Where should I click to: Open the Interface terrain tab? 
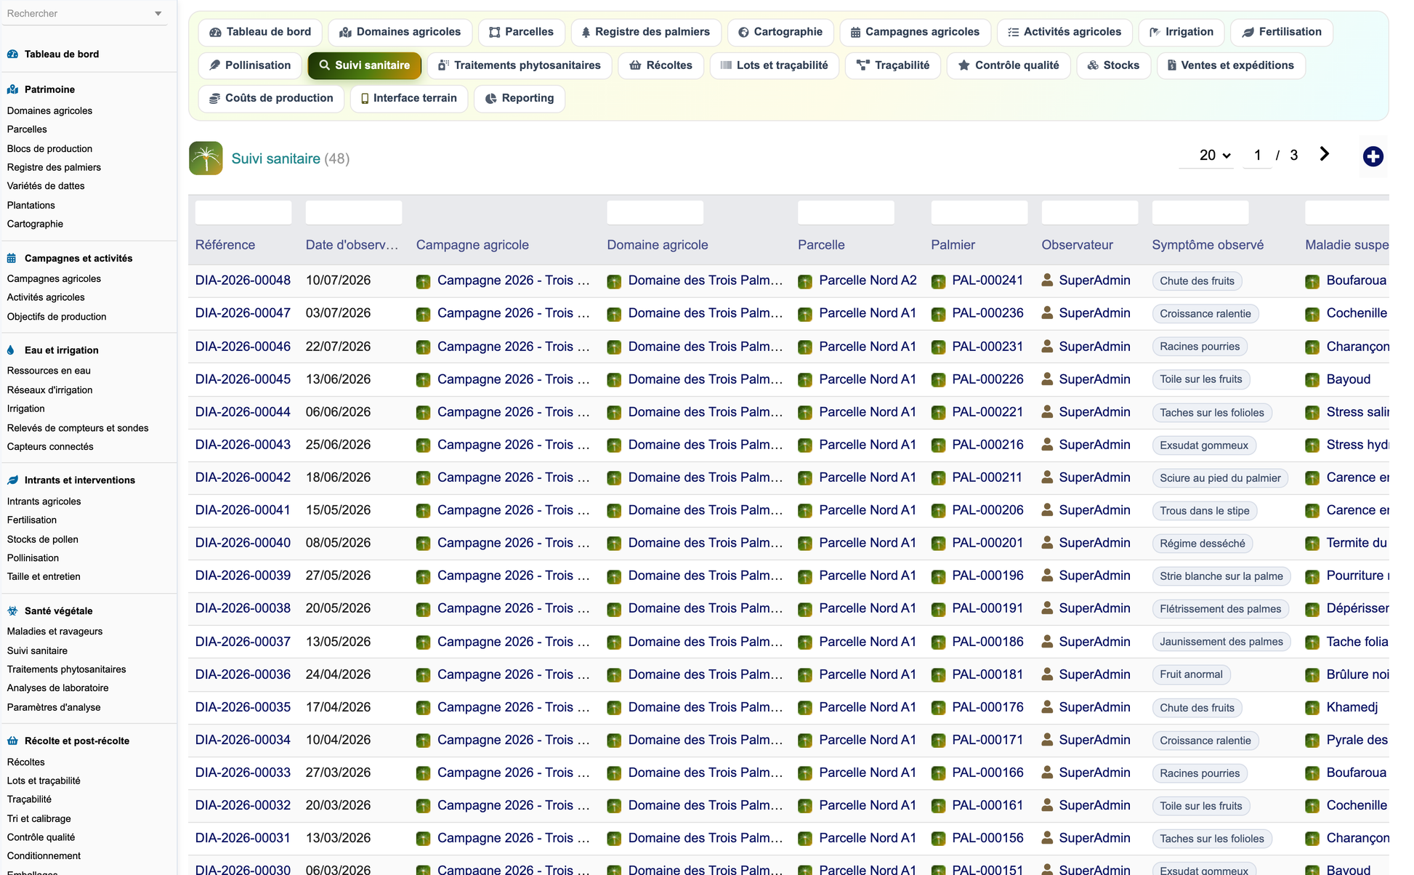coord(409,98)
